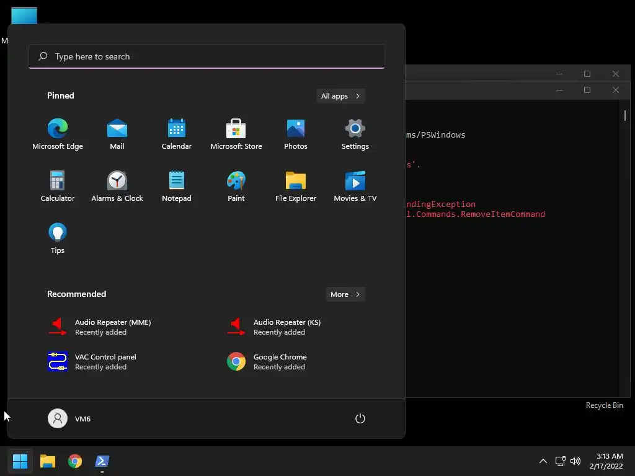Click the Pinned section heading
This screenshot has height=476, width=635.
click(x=61, y=95)
